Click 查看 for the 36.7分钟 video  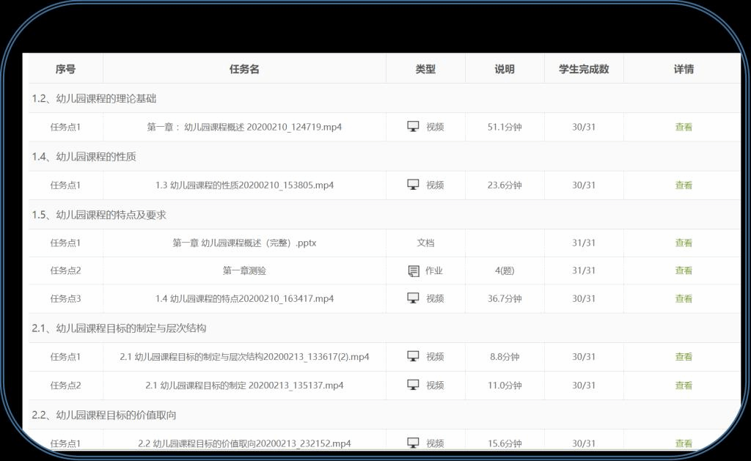(684, 298)
